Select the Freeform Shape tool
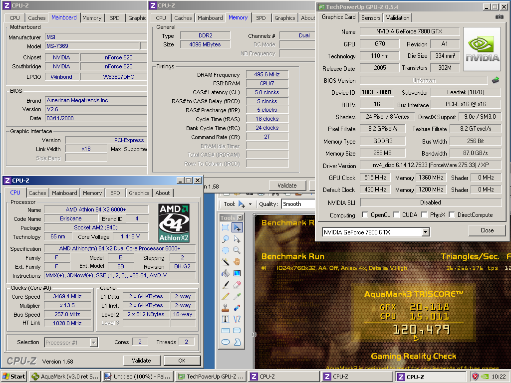 (x=237, y=342)
